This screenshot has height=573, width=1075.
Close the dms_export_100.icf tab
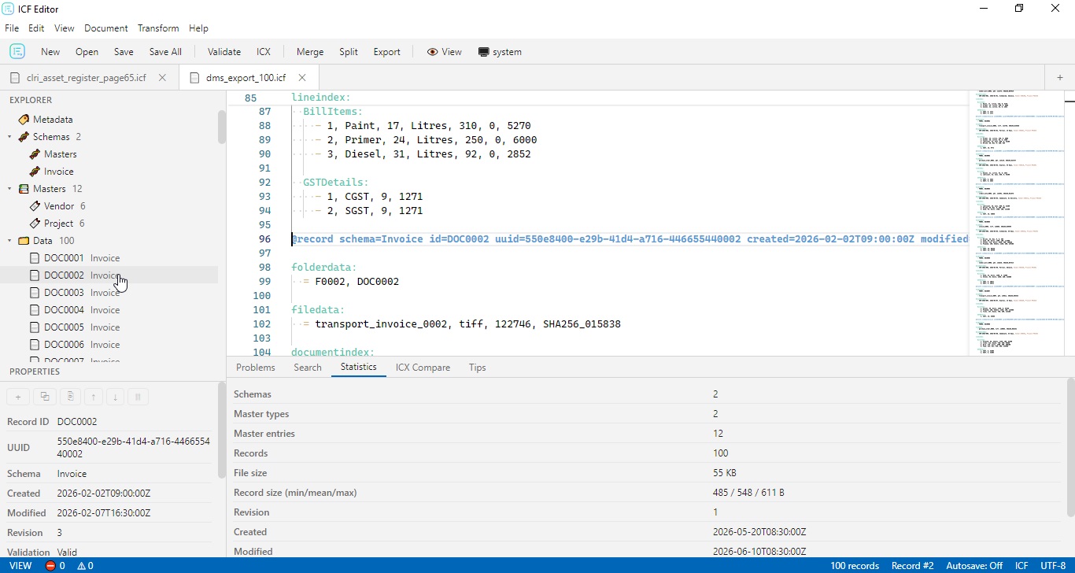[302, 78]
